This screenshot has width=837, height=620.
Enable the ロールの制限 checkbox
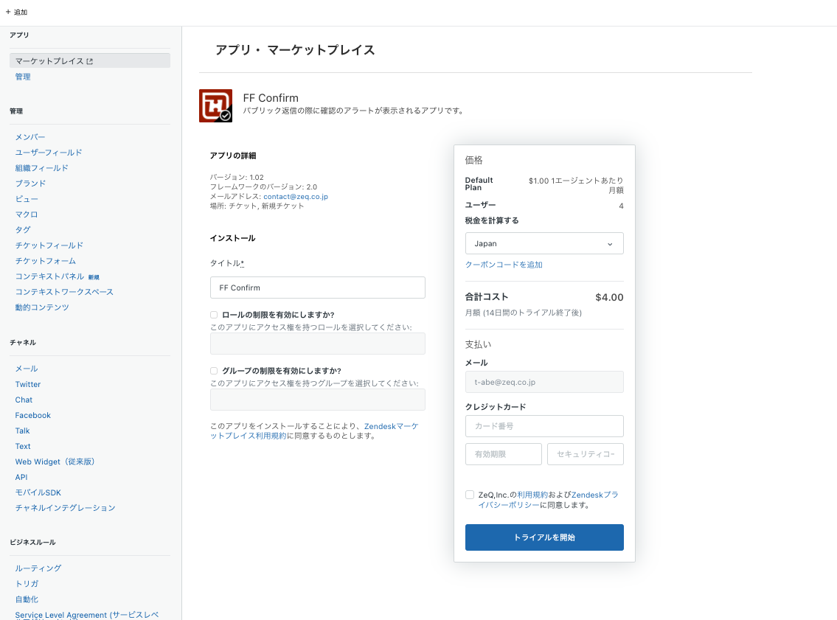click(214, 315)
